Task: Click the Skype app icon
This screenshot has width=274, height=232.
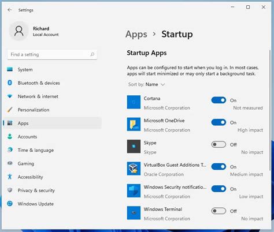Action: click(x=134, y=147)
